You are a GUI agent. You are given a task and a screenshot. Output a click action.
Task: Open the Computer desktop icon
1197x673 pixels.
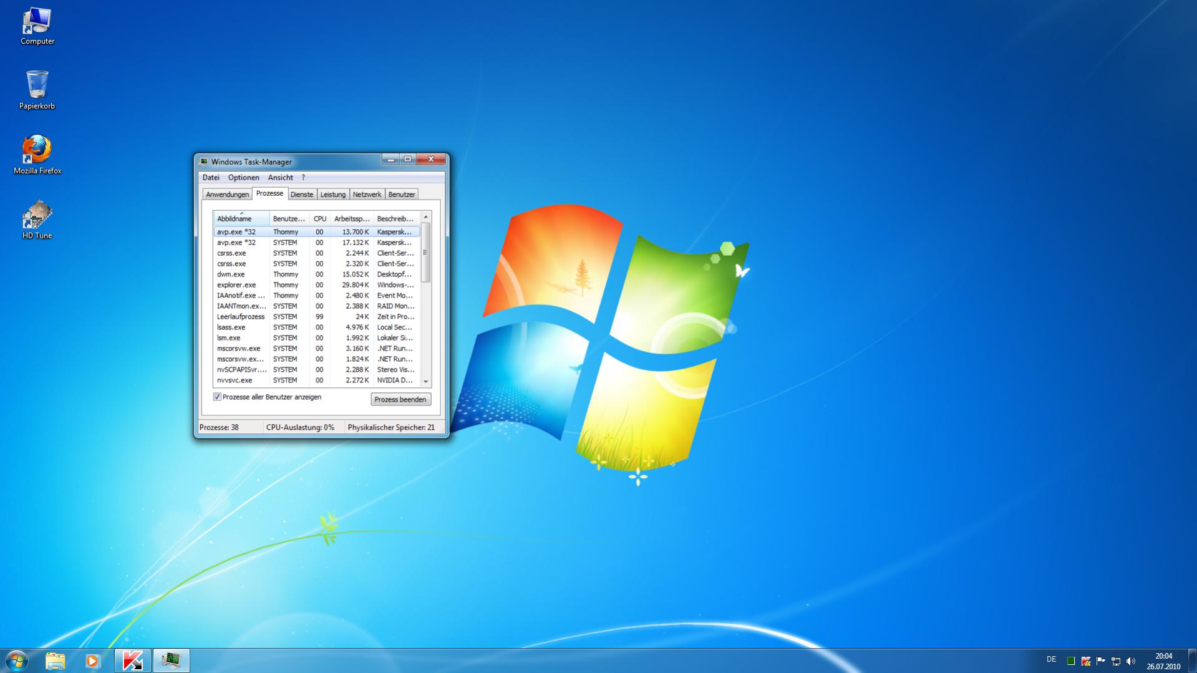(37, 26)
